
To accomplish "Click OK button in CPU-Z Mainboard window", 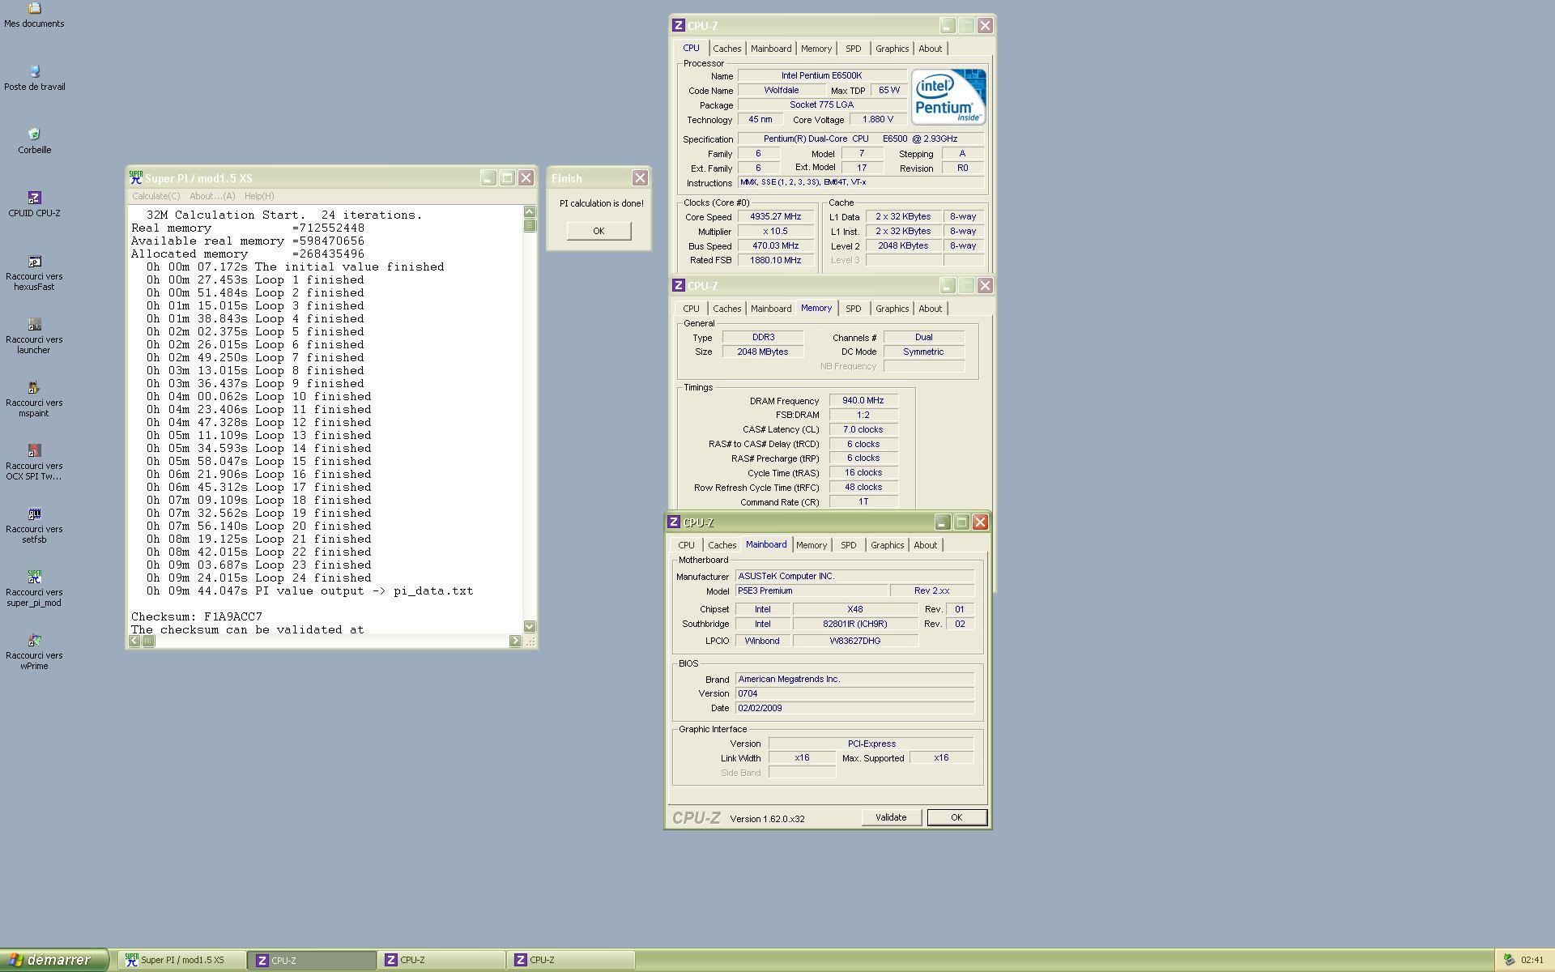I will pyautogui.click(x=956, y=817).
